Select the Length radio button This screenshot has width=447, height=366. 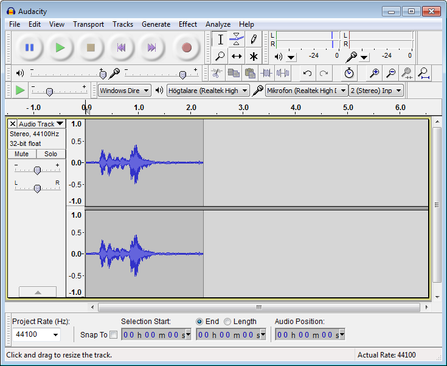tap(227, 322)
